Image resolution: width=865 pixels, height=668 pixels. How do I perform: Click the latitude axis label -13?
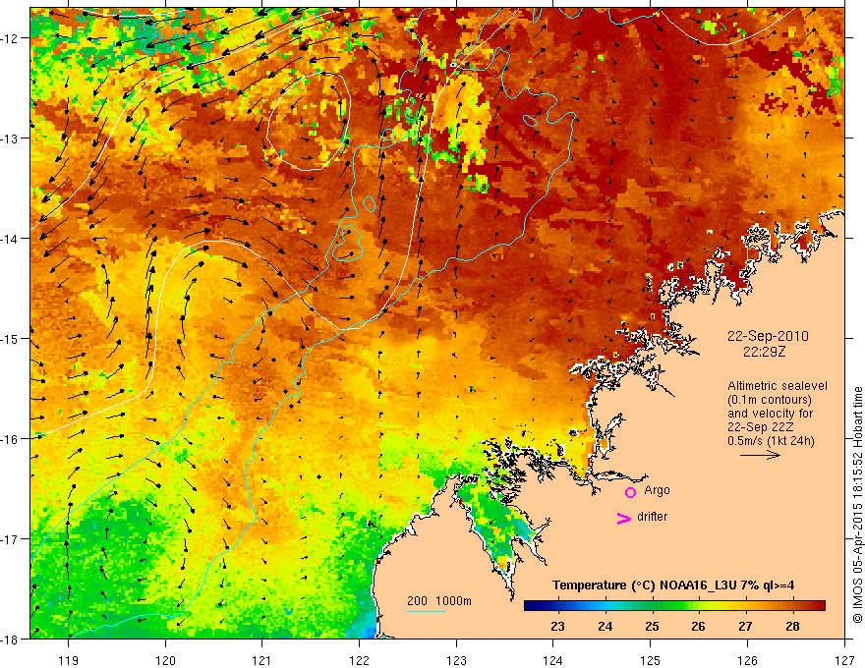[x=8, y=139]
